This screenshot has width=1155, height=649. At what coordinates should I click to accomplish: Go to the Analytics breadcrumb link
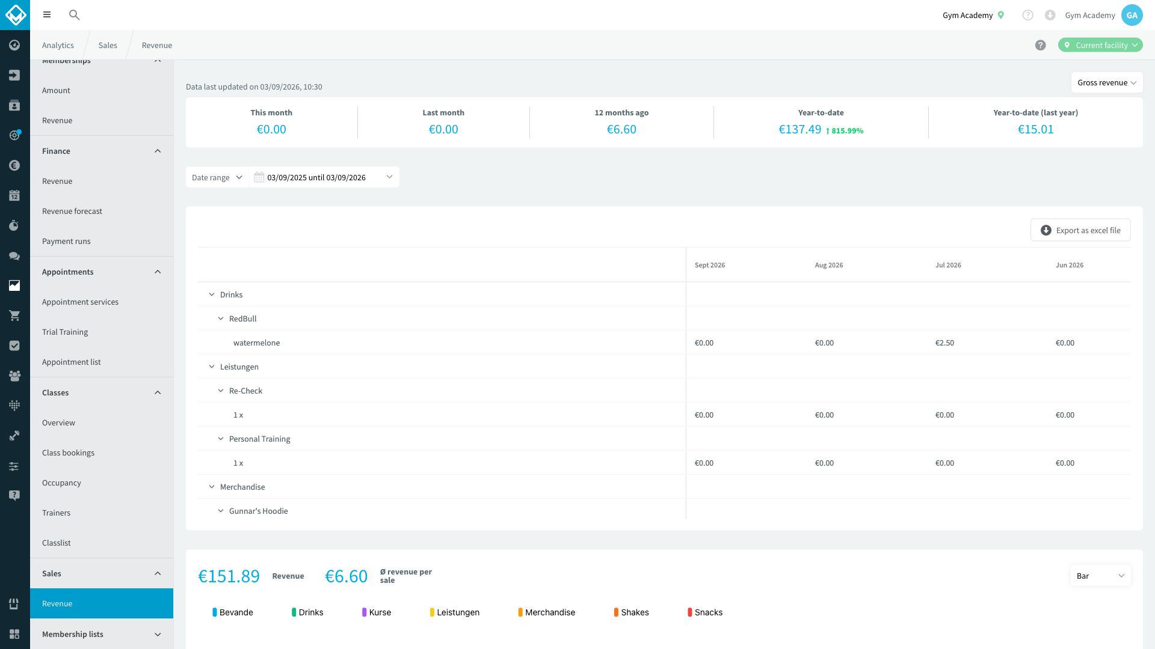point(58,46)
